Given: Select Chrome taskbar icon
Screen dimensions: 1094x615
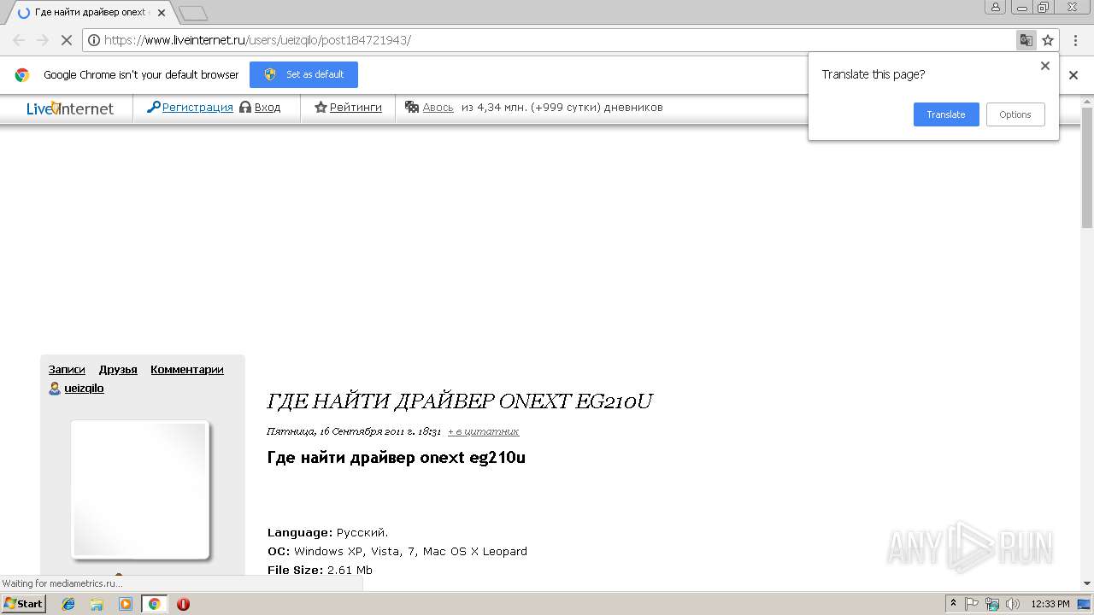Looking at the screenshot, I should coord(154,604).
